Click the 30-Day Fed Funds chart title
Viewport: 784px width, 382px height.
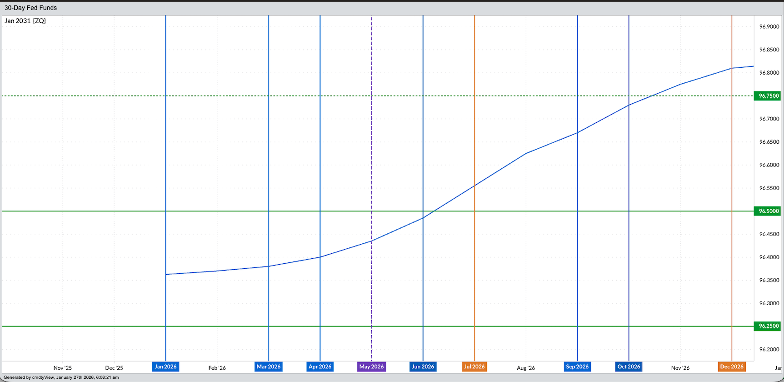coord(30,8)
